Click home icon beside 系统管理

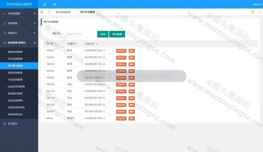point(5,23)
